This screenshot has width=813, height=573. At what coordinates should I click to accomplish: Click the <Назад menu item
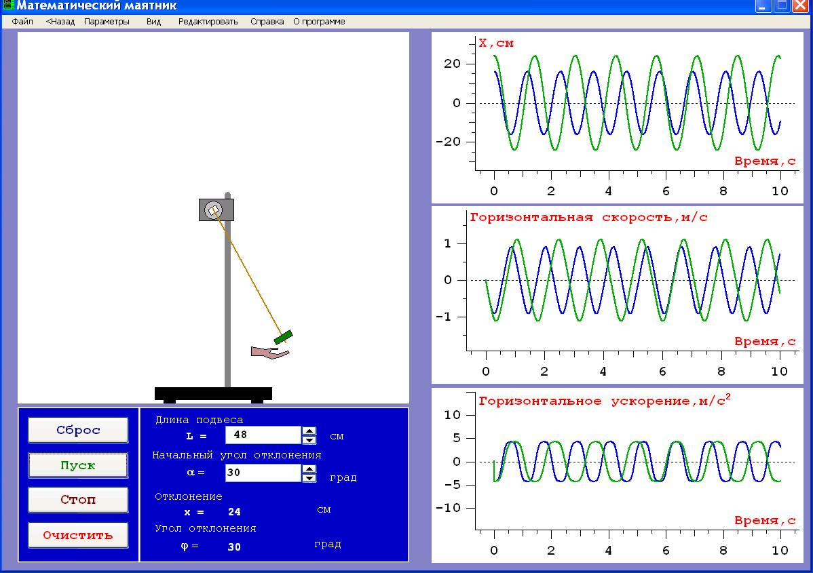[60, 21]
